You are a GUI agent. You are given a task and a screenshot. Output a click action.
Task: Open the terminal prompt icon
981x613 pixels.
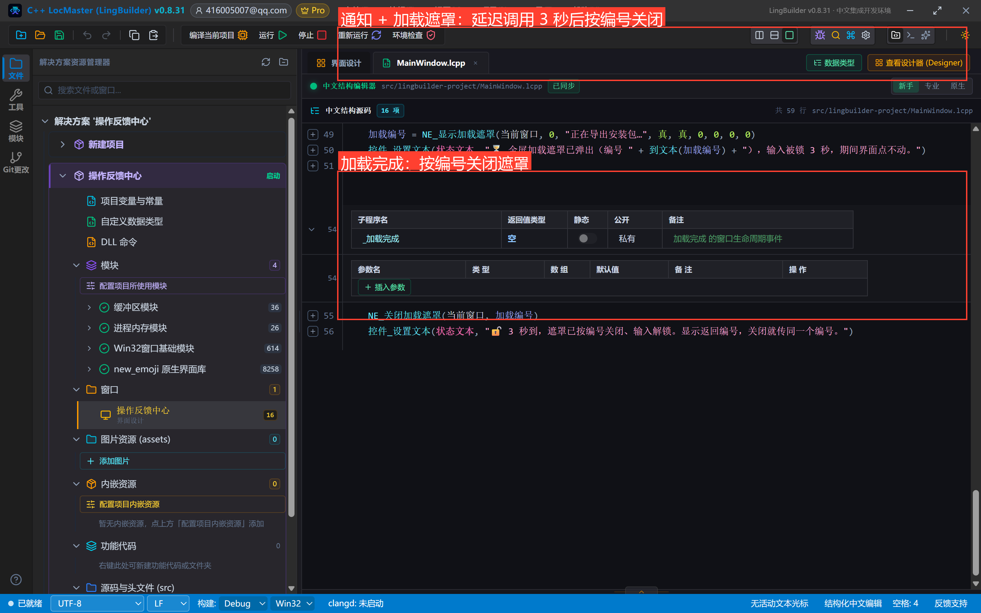click(x=911, y=35)
